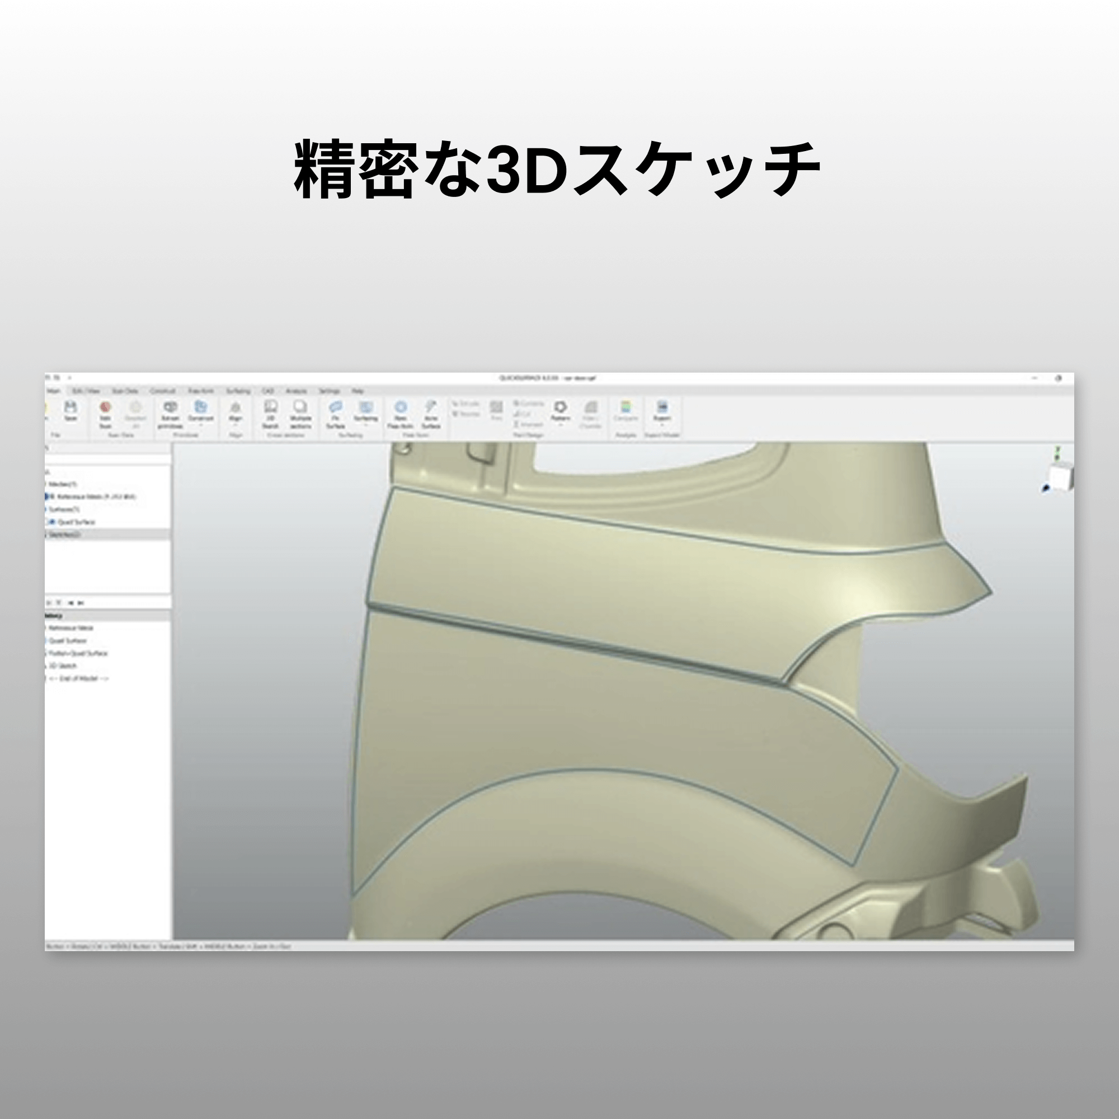Toggle the Quad Surface visibility checkbox

pos(53,522)
